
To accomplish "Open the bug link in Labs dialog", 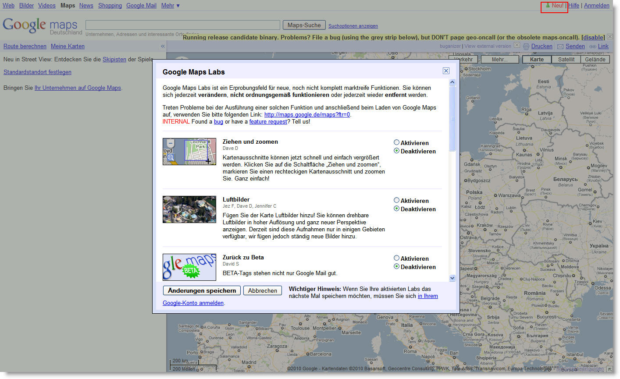I will pyautogui.click(x=218, y=121).
